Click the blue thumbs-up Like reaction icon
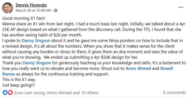The width and height of the screenshot is (188, 98). (x=5, y=92)
